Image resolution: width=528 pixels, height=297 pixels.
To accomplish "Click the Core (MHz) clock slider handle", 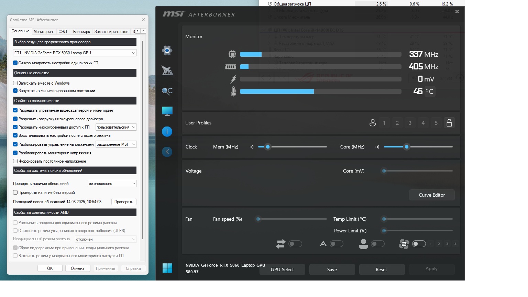I will pyautogui.click(x=407, y=147).
